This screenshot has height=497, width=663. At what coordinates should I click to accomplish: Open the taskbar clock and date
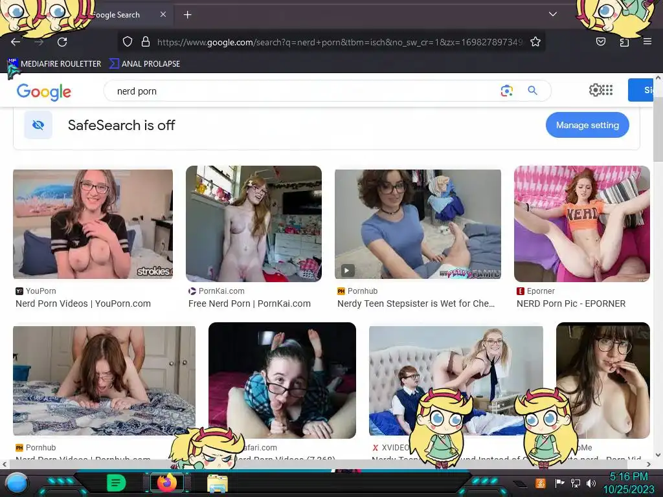[629, 483]
